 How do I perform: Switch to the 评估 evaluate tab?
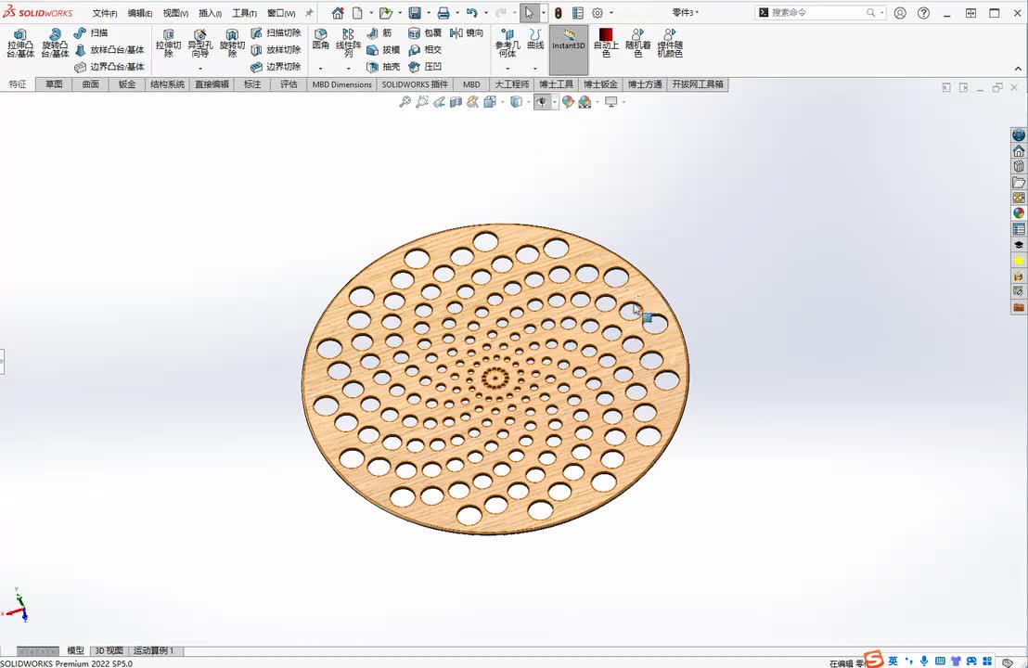289,84
